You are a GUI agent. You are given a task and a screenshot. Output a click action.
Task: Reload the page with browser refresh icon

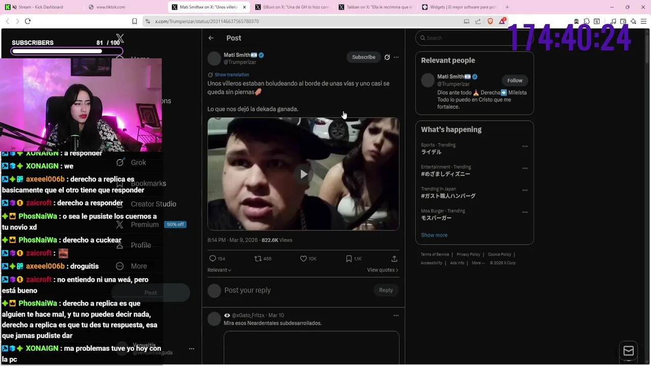tap(27, 21)
